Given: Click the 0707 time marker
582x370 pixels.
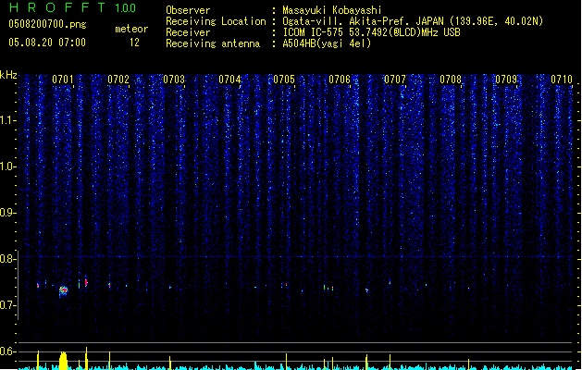Looking at the screenshot, I should (x=395, y=80).
